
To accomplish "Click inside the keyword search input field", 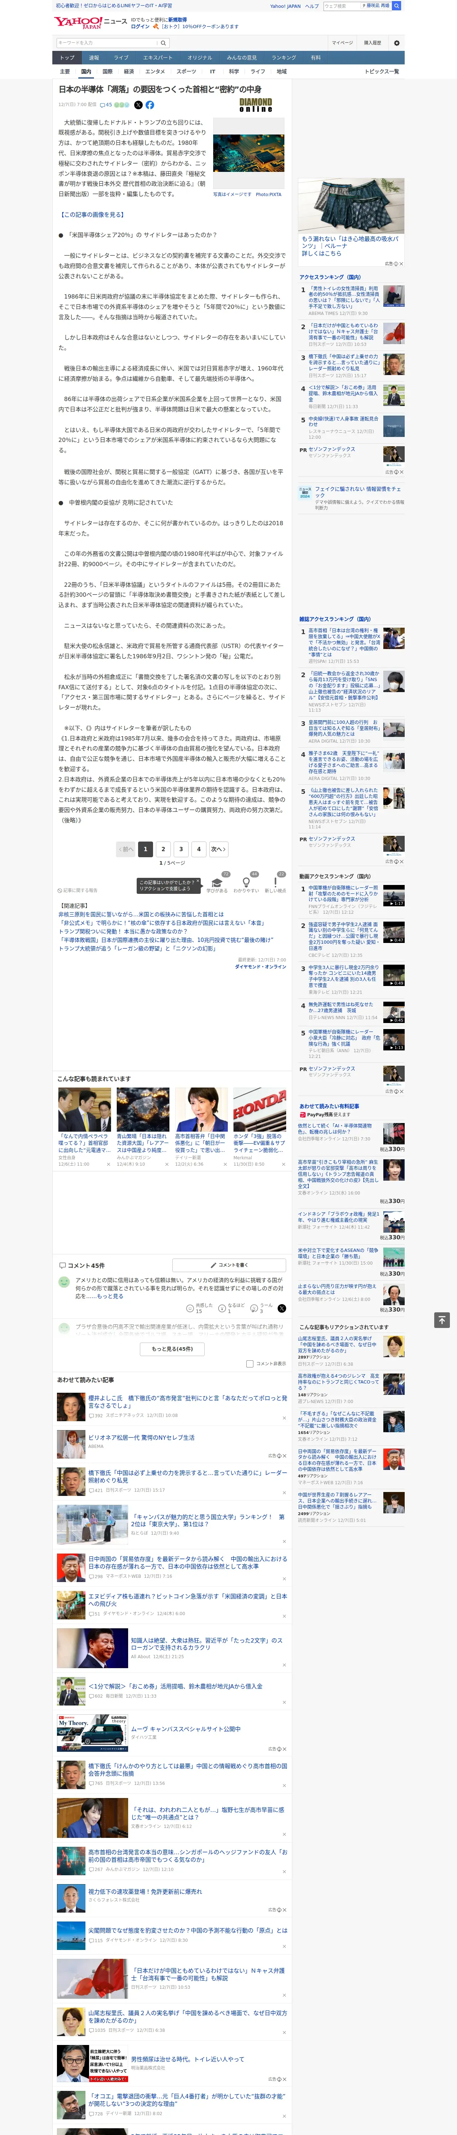I will pyautogui.click(x=107, y=43).
